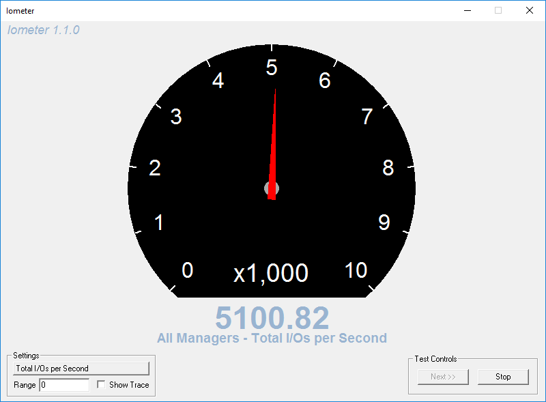Screen dimensions: 546x402
Task: Enable the Show Trace checkbox
Action: tap(101, 384)
